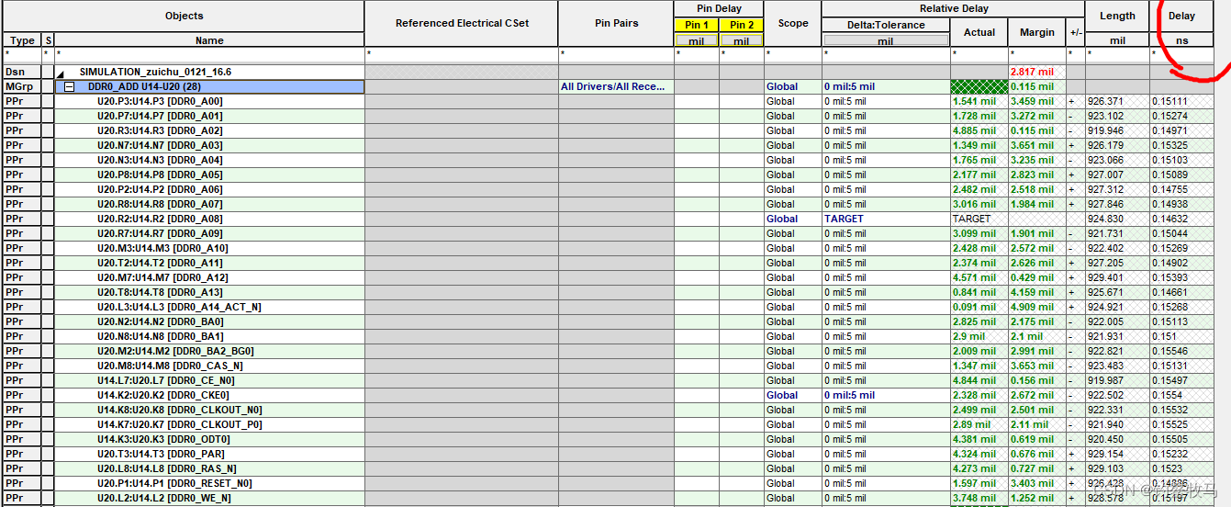Click the red 2.817 mil margin value
1231x507 pixels.
(x=1032, y=72)
